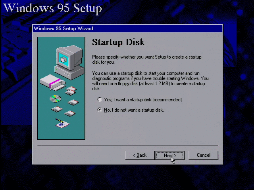Click the Startup Disk heading
This screenshot has height=190, width=254.
pyautogui.click(x=118, y=42)
